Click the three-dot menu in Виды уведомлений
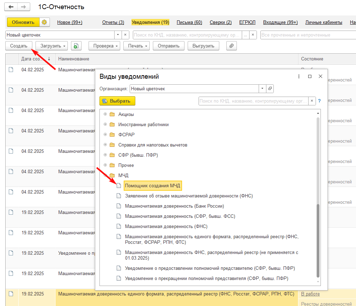 tap(299, 77)
